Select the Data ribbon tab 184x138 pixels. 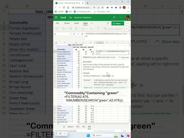pos(85,23)
